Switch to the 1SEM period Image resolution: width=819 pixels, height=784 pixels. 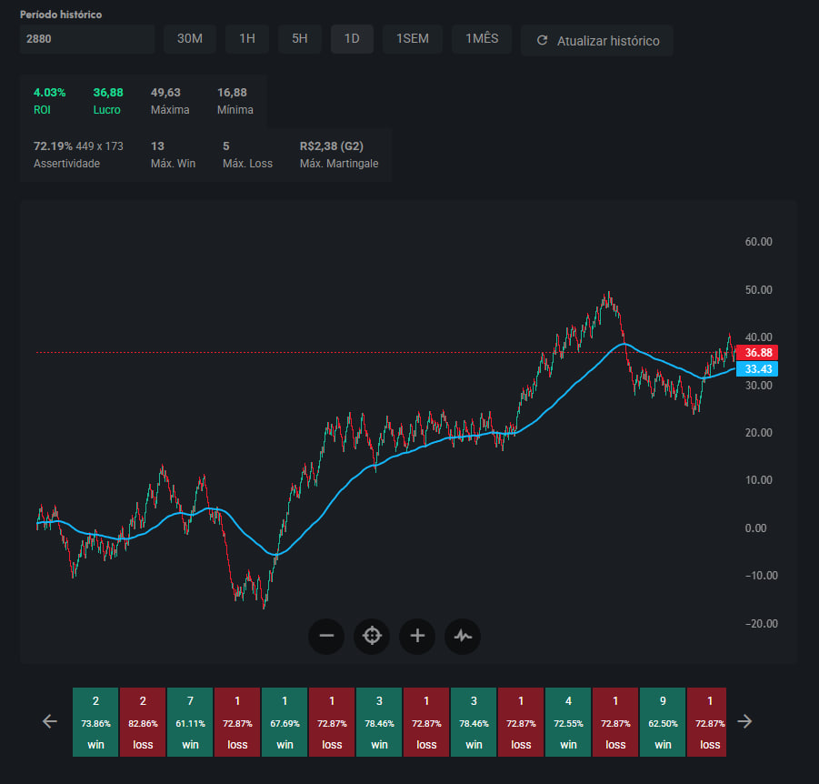coord(413,39)
